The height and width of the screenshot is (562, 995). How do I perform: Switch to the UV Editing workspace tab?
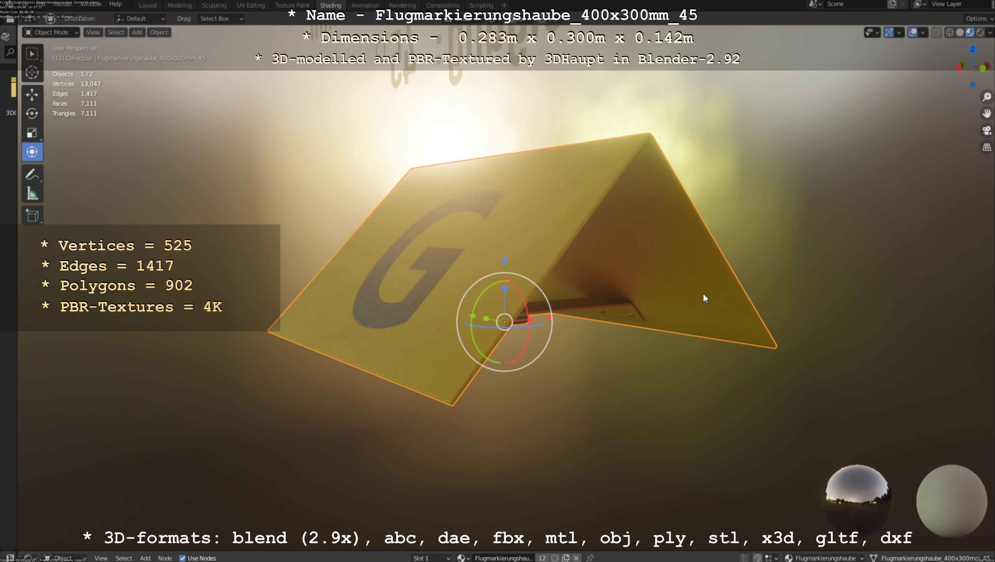pyautogui.click(x=251, y=6)
